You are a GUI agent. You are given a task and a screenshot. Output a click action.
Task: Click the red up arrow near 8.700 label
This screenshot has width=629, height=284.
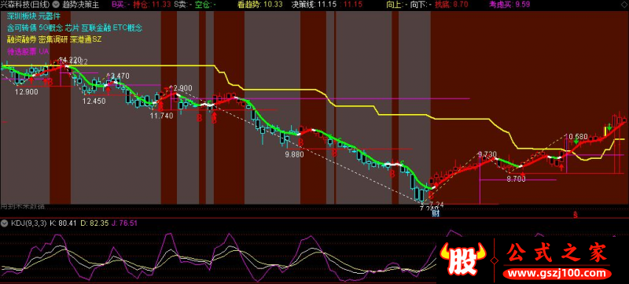coord(522,175)
